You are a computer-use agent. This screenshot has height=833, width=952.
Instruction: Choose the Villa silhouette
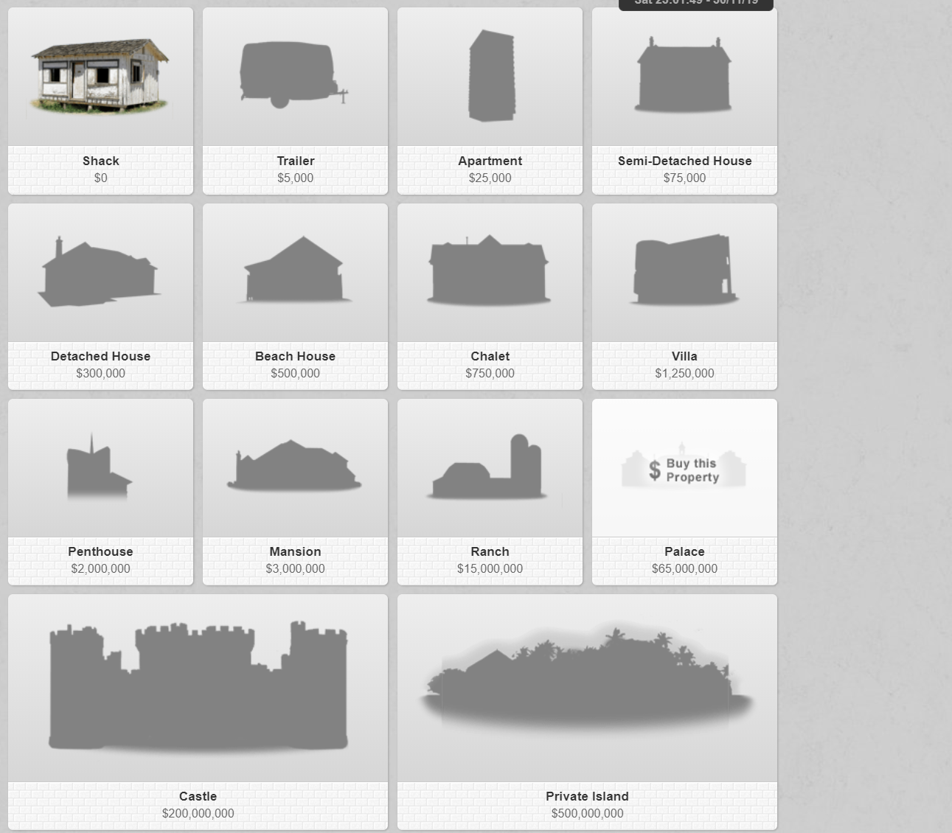tap(684, 271)
